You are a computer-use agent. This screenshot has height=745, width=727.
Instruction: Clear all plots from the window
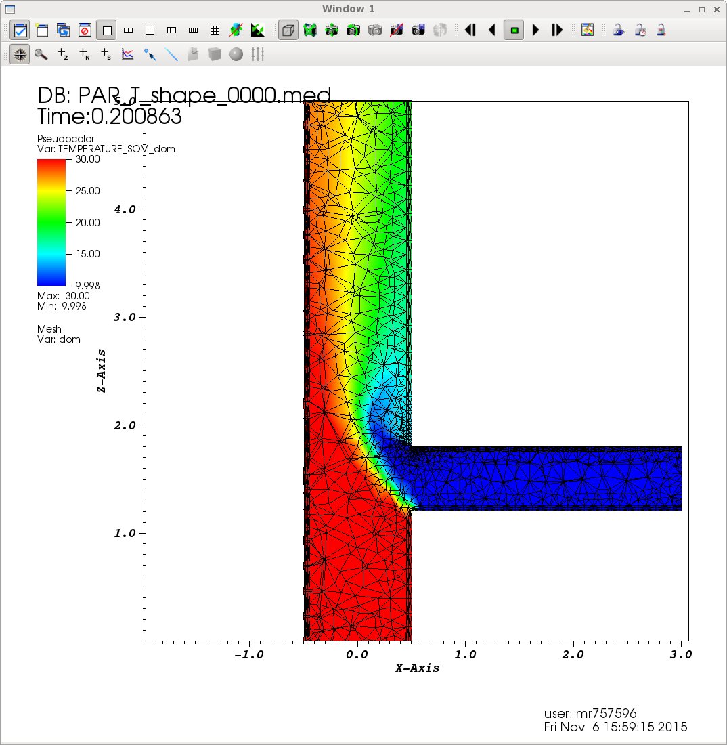236,30
